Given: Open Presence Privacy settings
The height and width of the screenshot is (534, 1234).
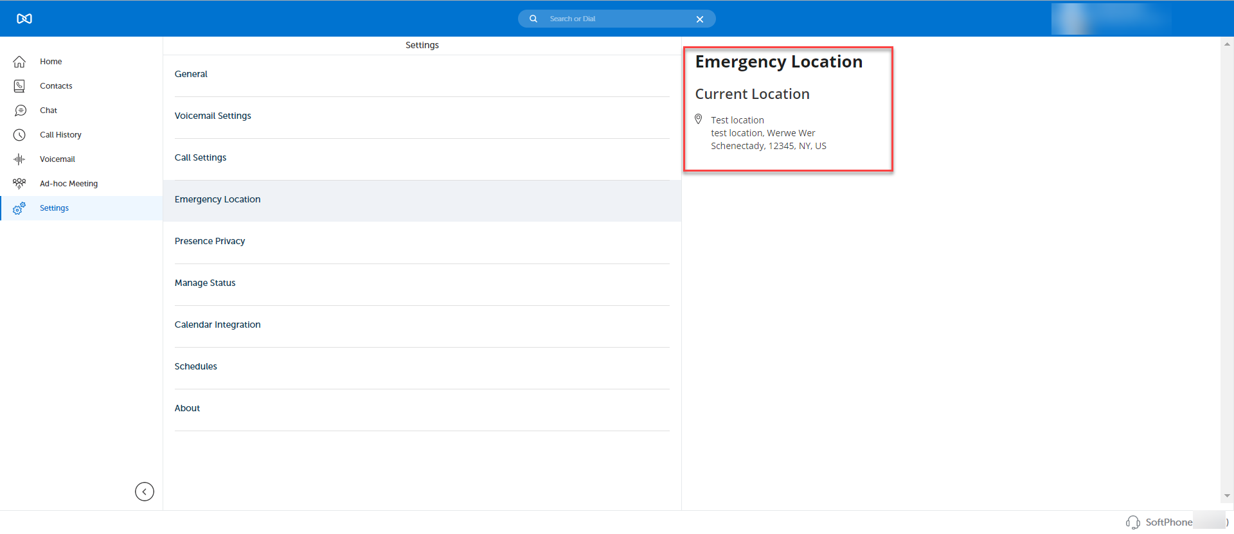Looking at the screenshot, I should tap(210, 241).
